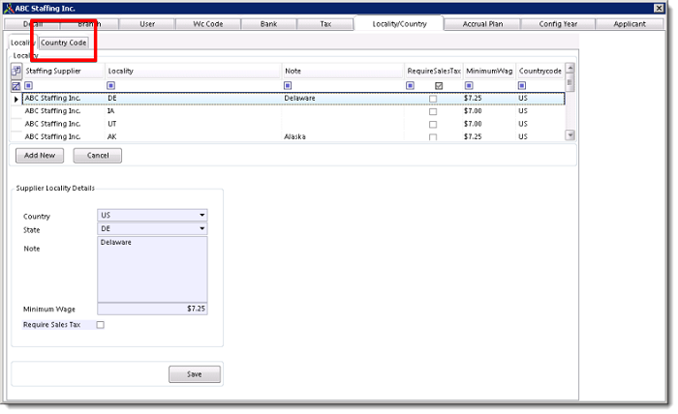Toggle RequireSalesTax filter checkbox
This screenshot has width=678, height=414.
[439, 86]
